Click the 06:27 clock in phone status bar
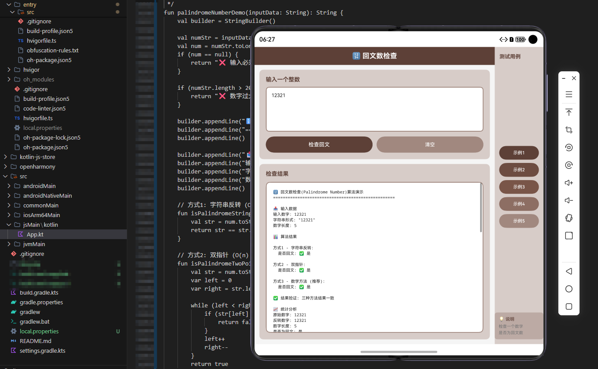598x369 pixels. pyautogui.click(x=267, y=39)
